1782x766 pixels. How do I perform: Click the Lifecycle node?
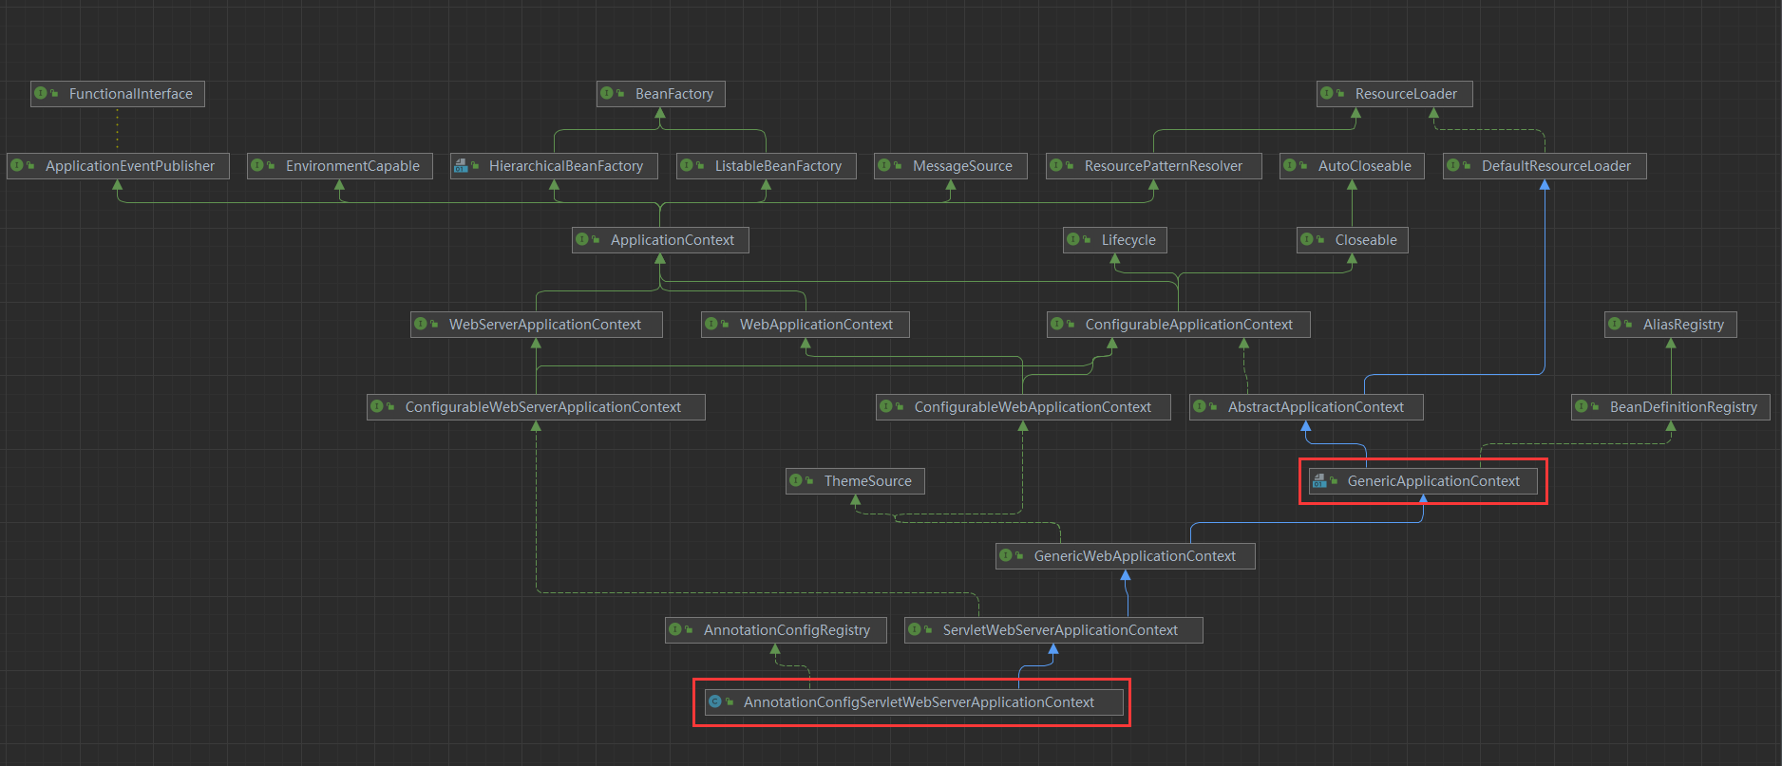click(1115, 240)
